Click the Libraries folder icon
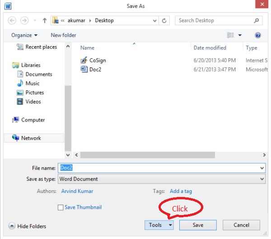The image size is (271, 239). 15,65
